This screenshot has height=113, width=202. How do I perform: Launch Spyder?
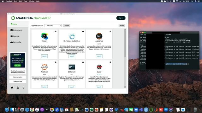[99, 87]
